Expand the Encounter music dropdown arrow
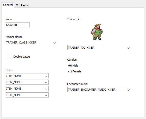 pos(129,90)
